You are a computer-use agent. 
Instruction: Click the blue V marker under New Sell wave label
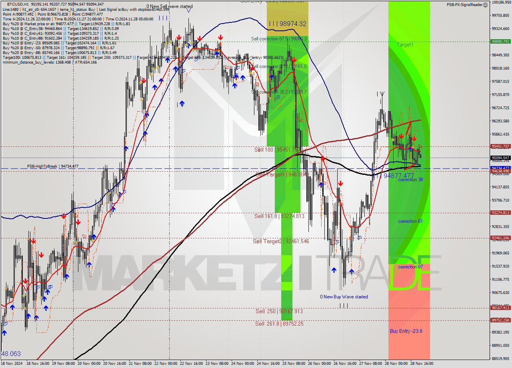point(188,11)
